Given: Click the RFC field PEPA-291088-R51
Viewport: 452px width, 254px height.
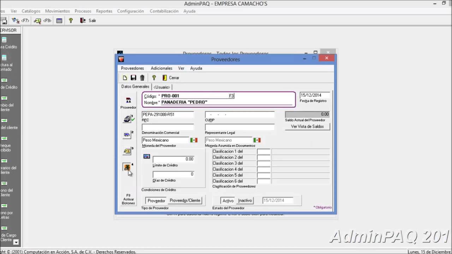Looking at the screenshot, I should tap(168, 114).
